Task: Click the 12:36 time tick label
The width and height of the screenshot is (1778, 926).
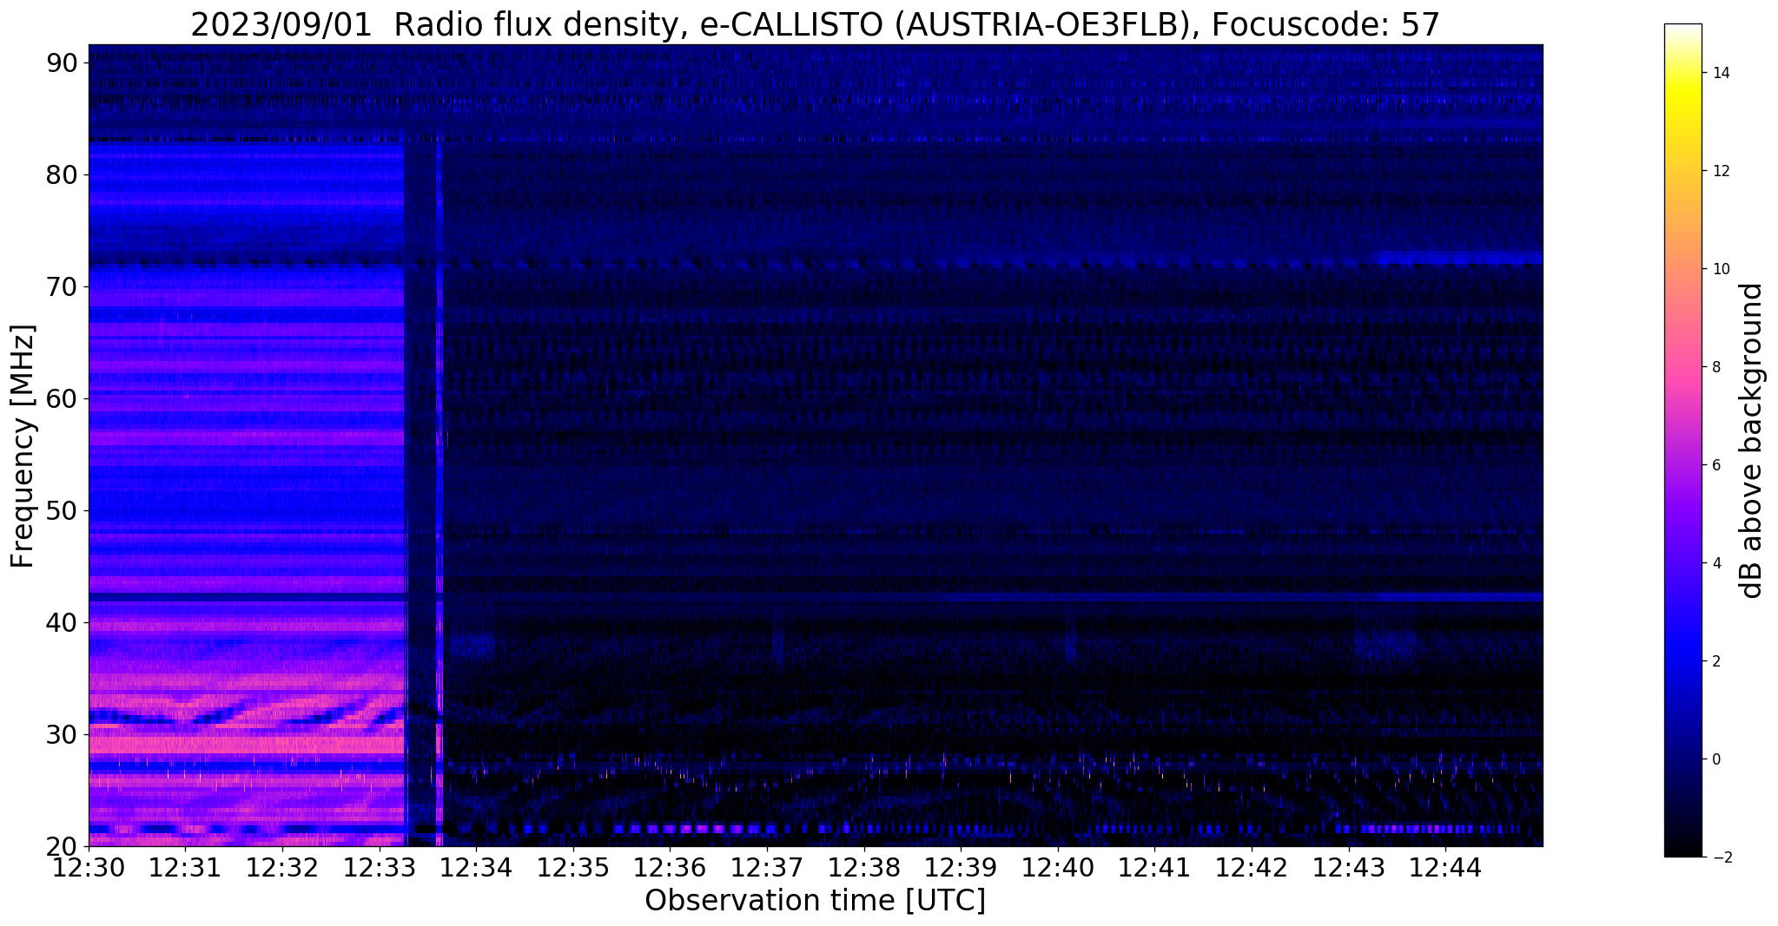Action: 671,867
